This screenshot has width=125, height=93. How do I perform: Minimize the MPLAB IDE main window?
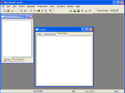click(114, 2)
